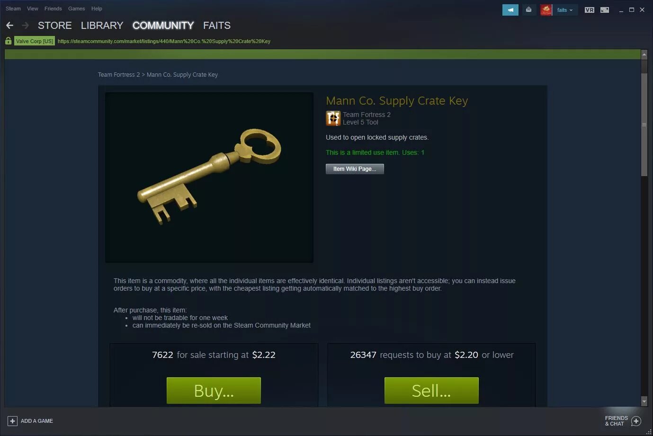Open the Games menu
The width and height of the screenshot is (653, 436).
point(76,9)
